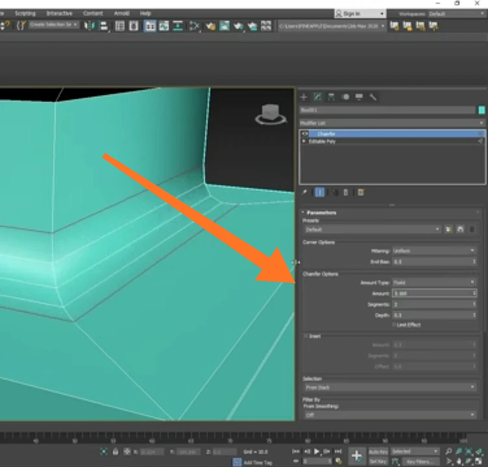Open the Modifier List dropdown
The width and height of the screenshot is (488, 467).
(392, 123)
